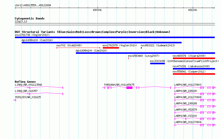Click the DGV Structural Variants track title
This screenshot has width=222, height=139.
92,32
